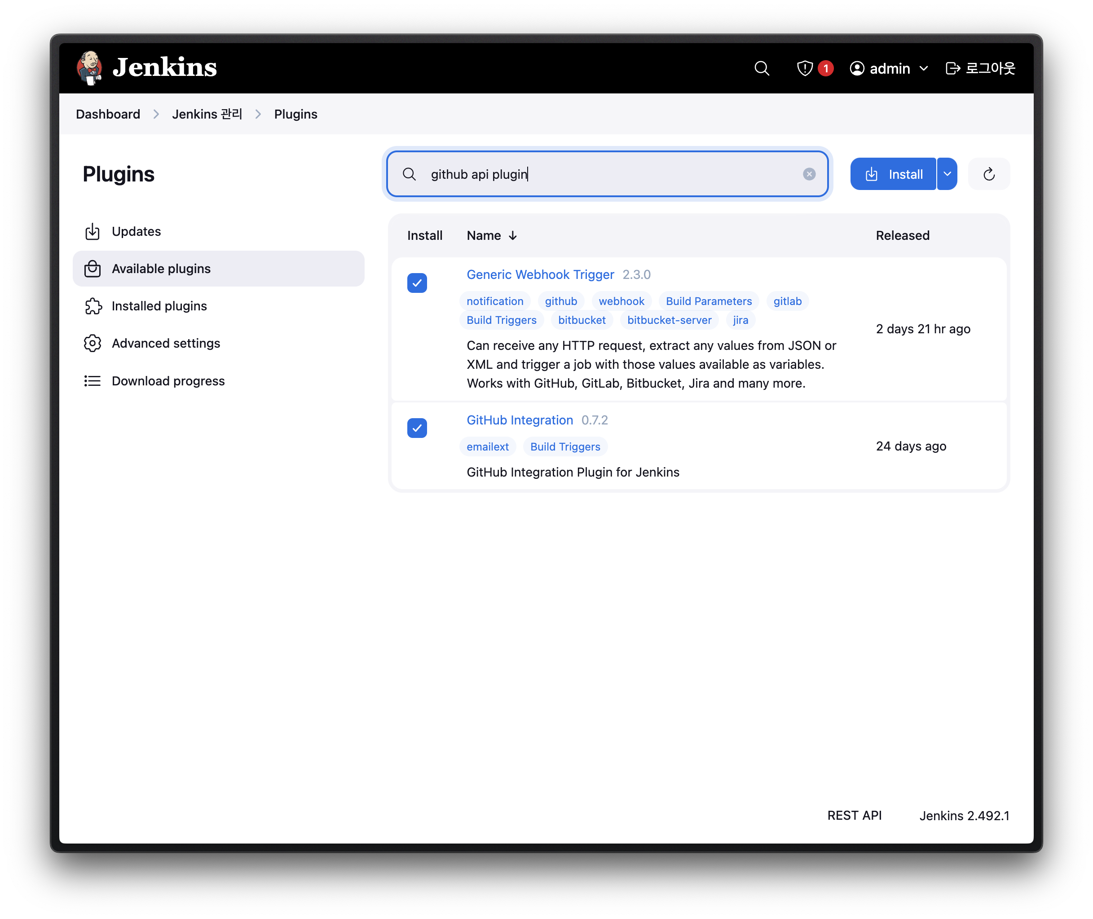Image resolution: width=1093 pixels, height=919 pixels.
Task: Go to Dashboard breadcrumb
Action: [x=108, y=114]
